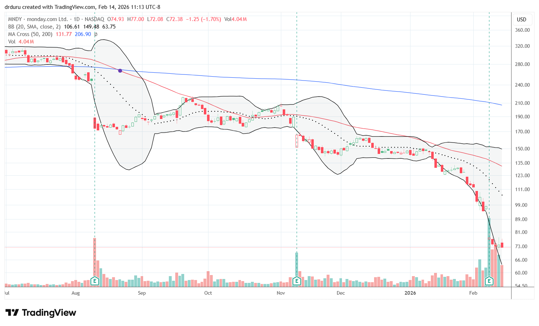Click the November earnings E marker

click(x=296, y=281)
